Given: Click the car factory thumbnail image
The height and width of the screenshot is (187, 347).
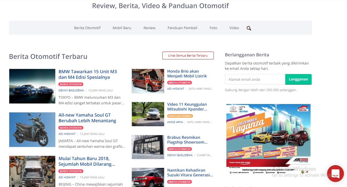Looking at the screenshot, I should (x=32, y=171).
